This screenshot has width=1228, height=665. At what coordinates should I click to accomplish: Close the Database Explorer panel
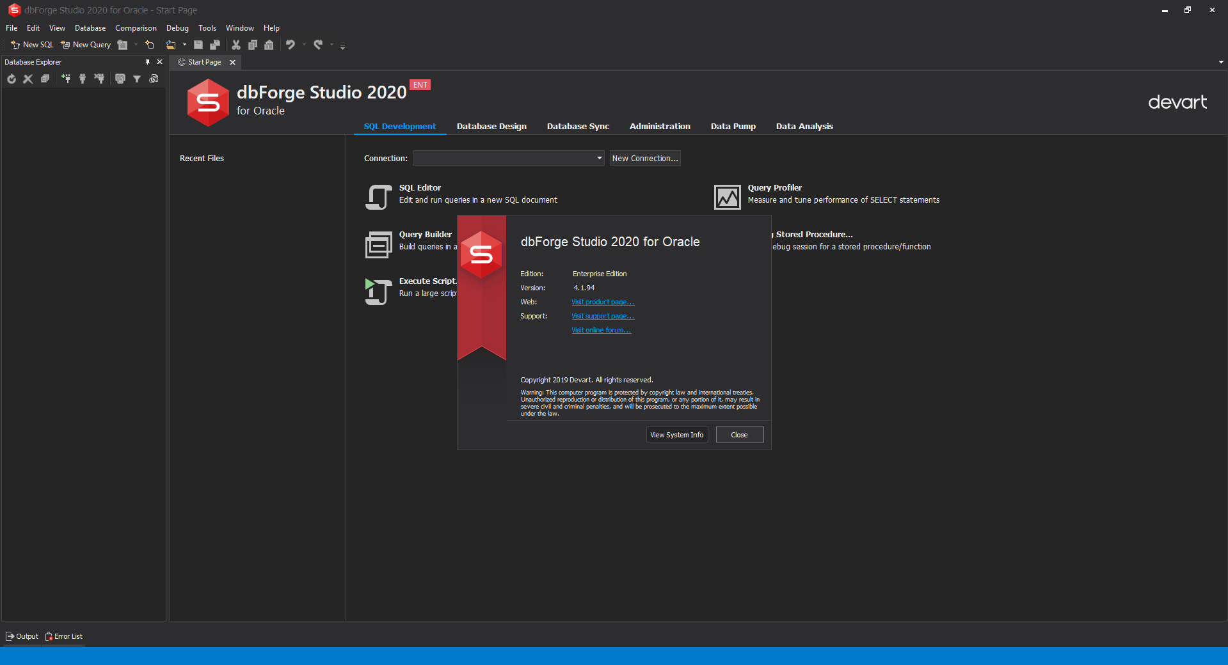click(160, 62)
